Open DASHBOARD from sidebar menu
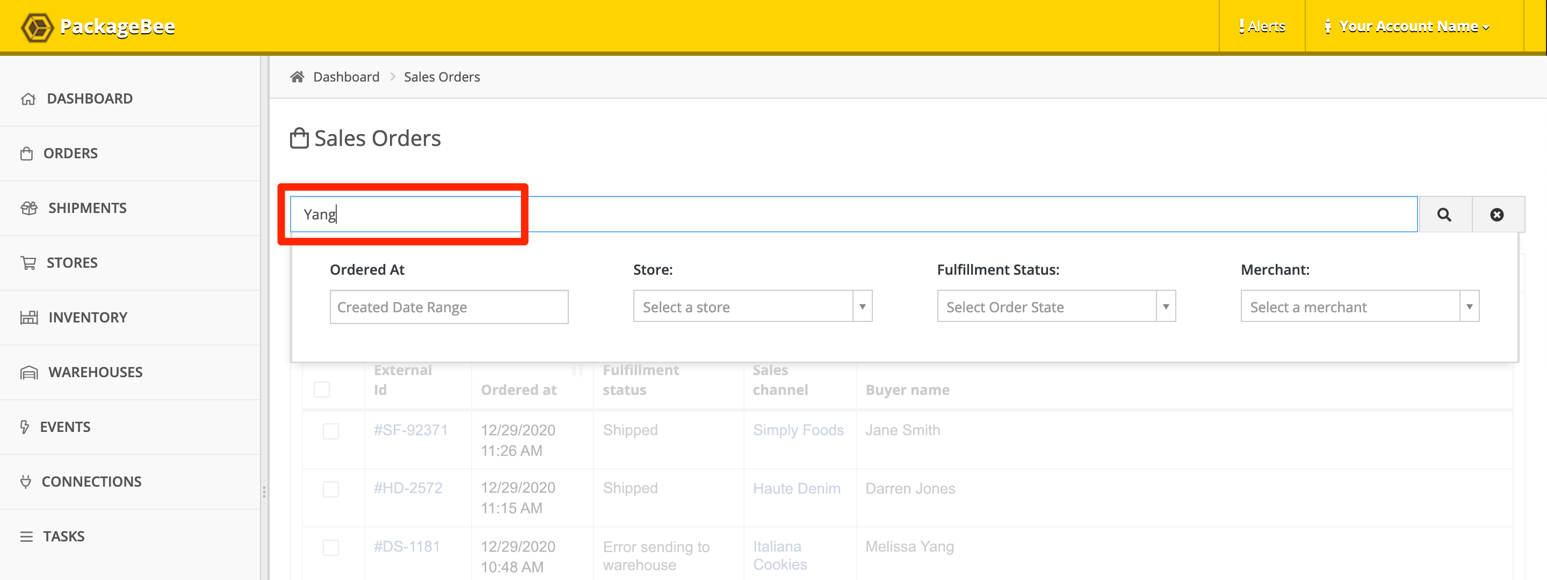The height and width of the screenshot is (580, 1547). (x=90, y=98)
